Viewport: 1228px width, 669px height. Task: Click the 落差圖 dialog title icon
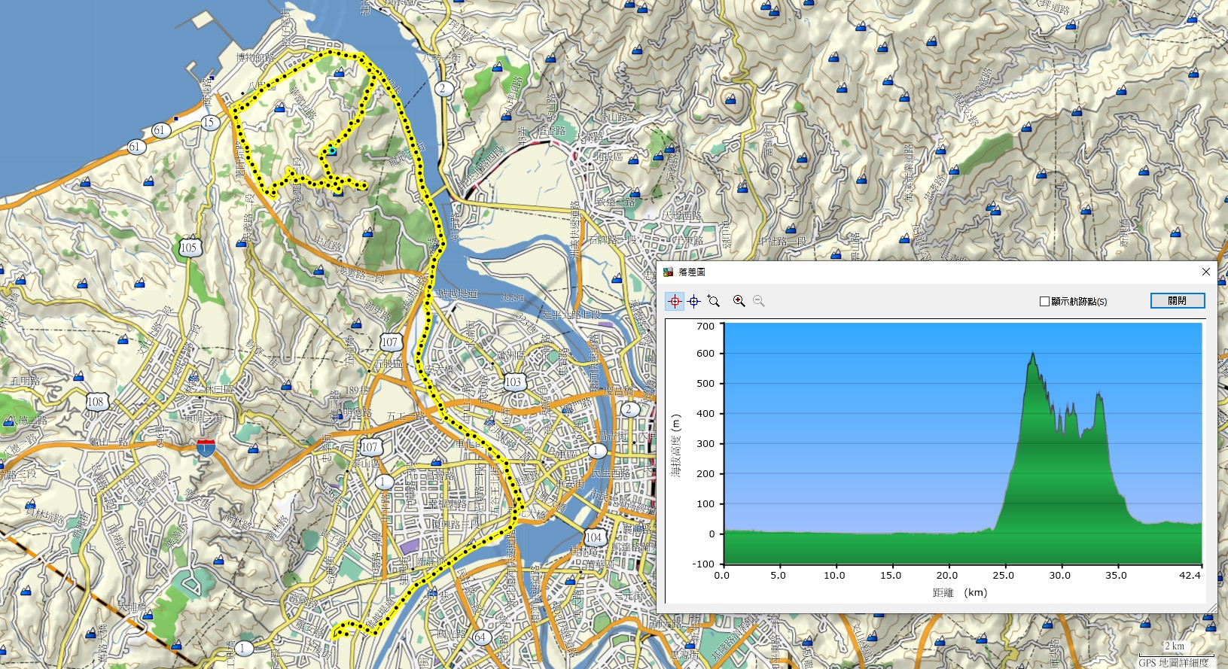click(668, 272)
